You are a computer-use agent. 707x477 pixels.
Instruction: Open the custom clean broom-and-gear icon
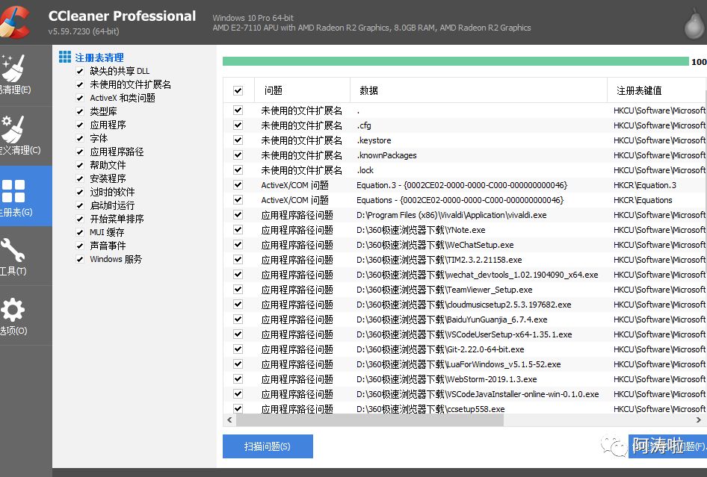click(13, 129)
